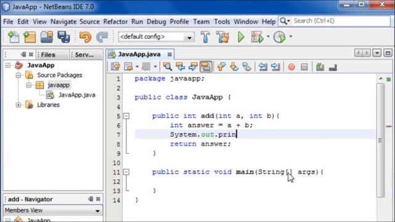Debug the main project

[x=257, y=37]
